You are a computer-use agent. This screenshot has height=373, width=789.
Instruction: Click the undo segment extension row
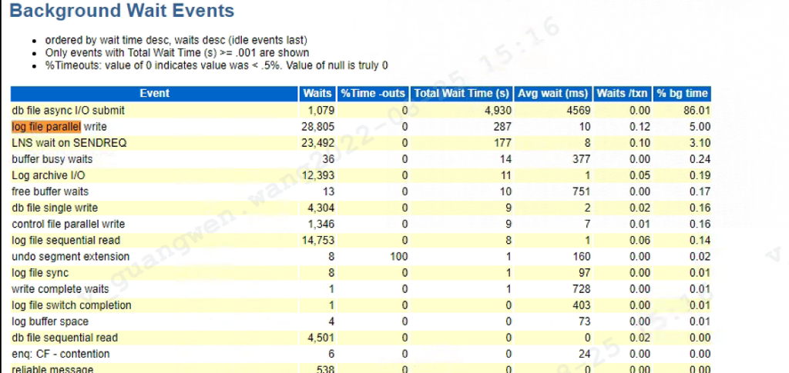(x=361, y=257)
